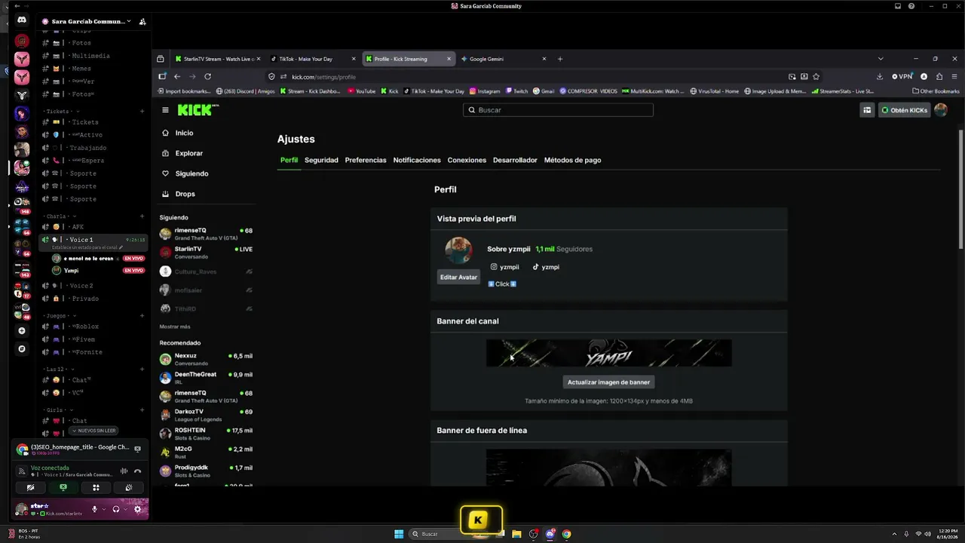
Task: Open browser downloads icon
Action: (879, 76)
